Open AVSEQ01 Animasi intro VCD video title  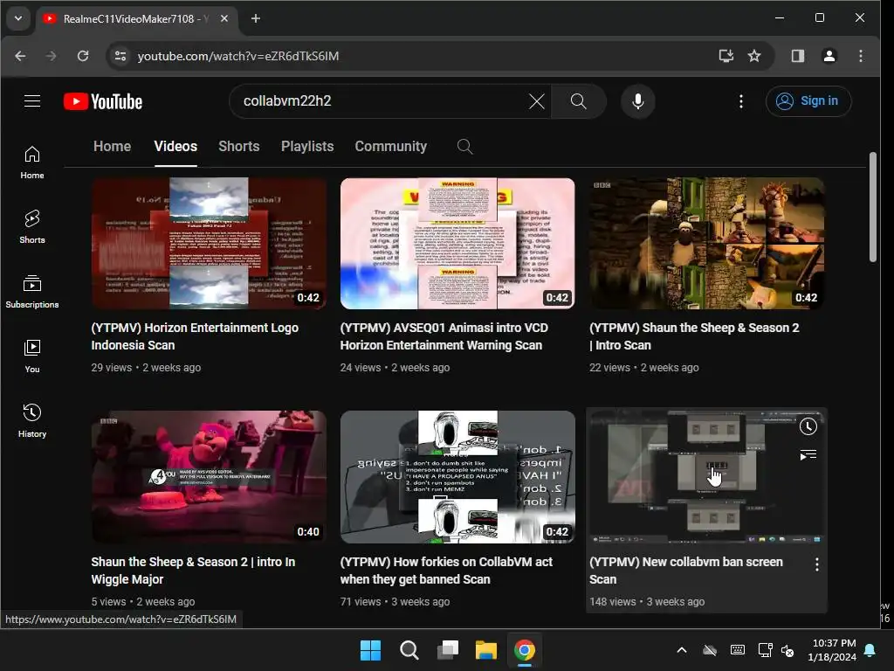[444, 336]
